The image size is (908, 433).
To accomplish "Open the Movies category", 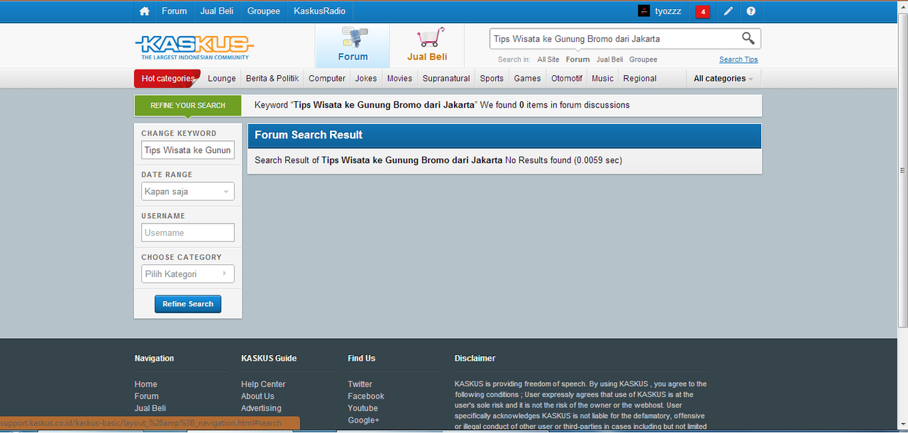I will (x=399, y=79).
